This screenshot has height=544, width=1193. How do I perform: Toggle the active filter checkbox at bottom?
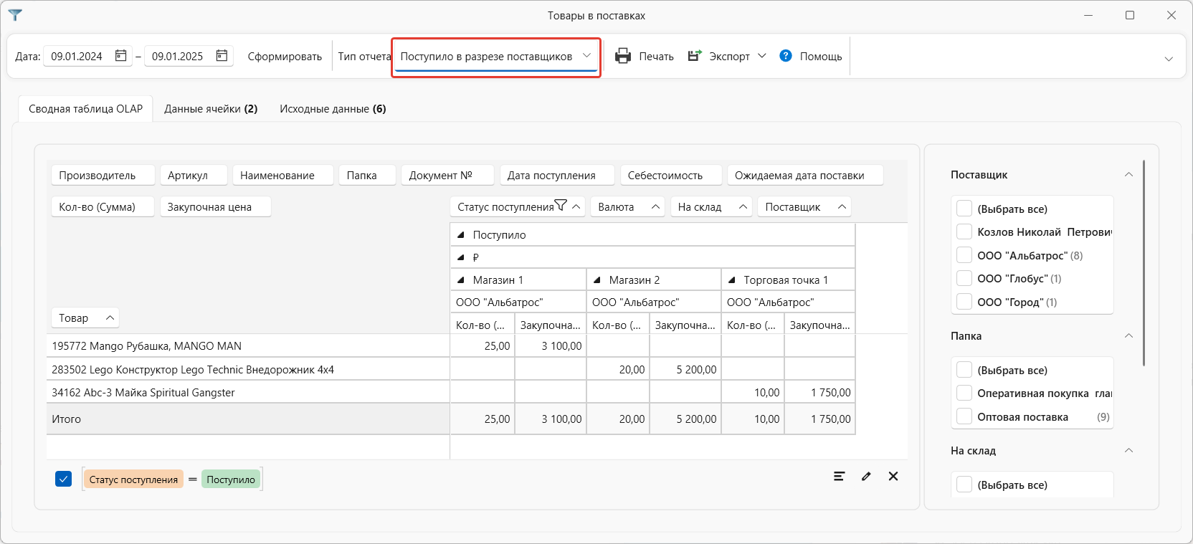[63, 479]
